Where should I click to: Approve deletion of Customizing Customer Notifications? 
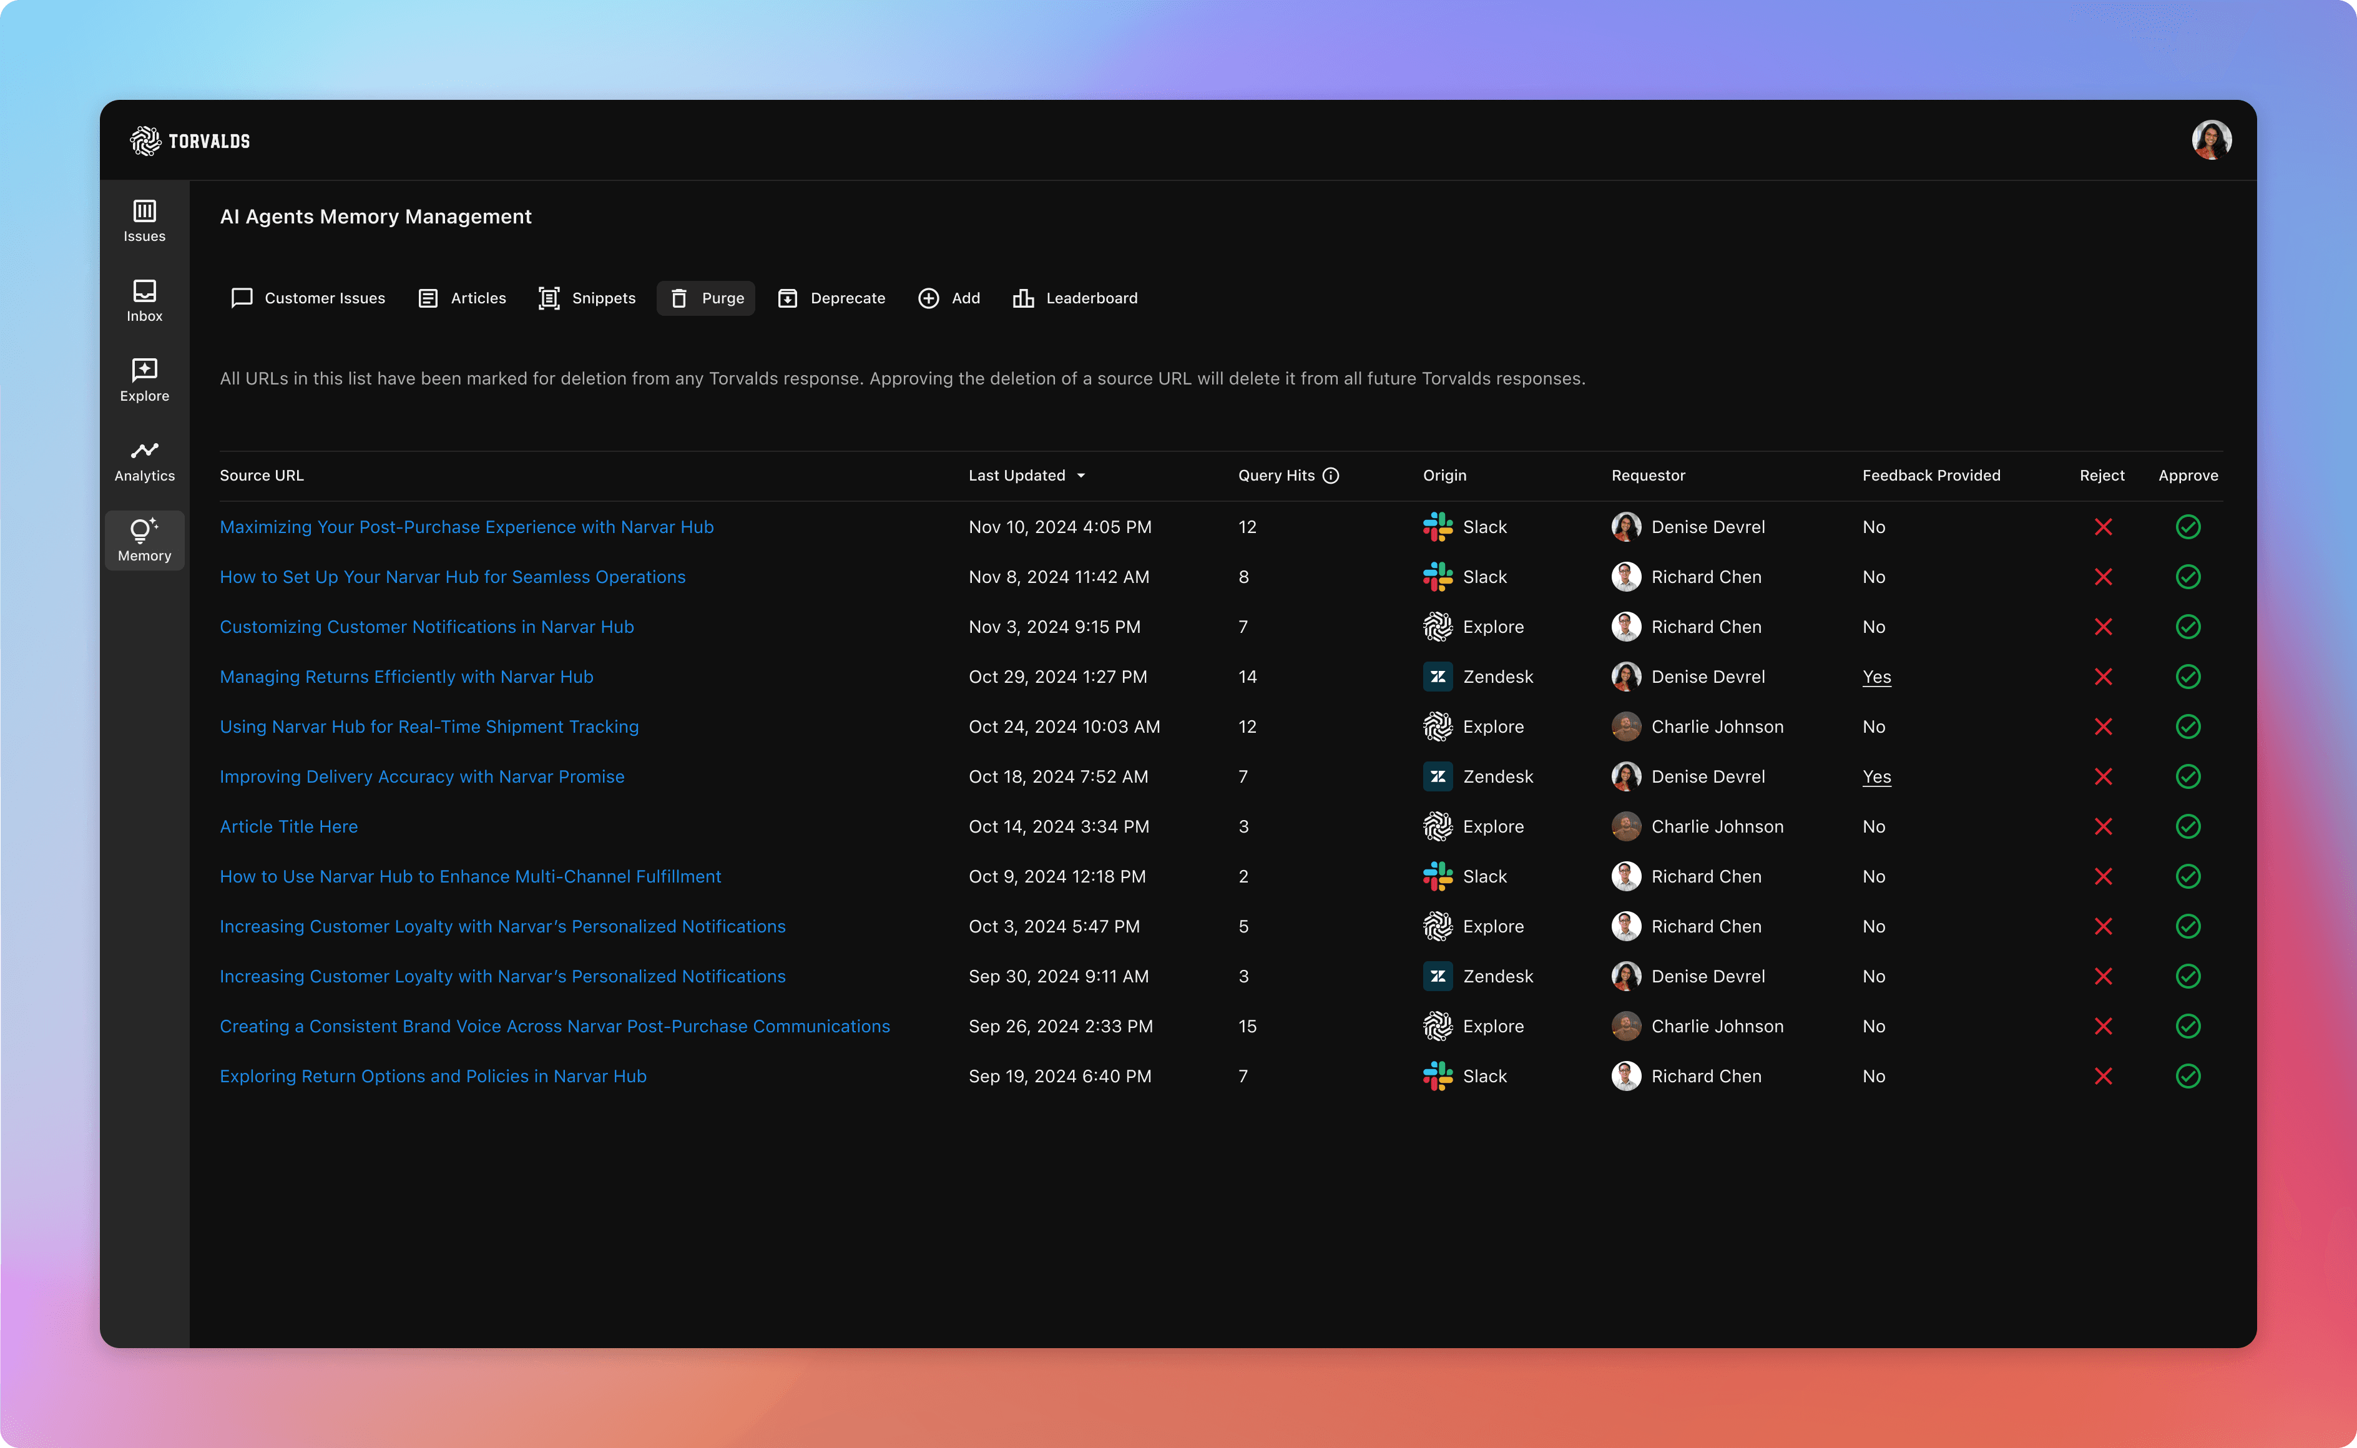pos(2188,626)
